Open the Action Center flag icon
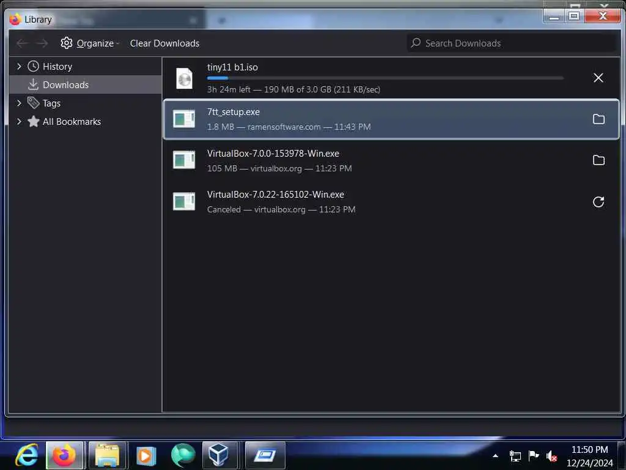Image resolution: width=626 pixels, height=470 pixels. 533,455
